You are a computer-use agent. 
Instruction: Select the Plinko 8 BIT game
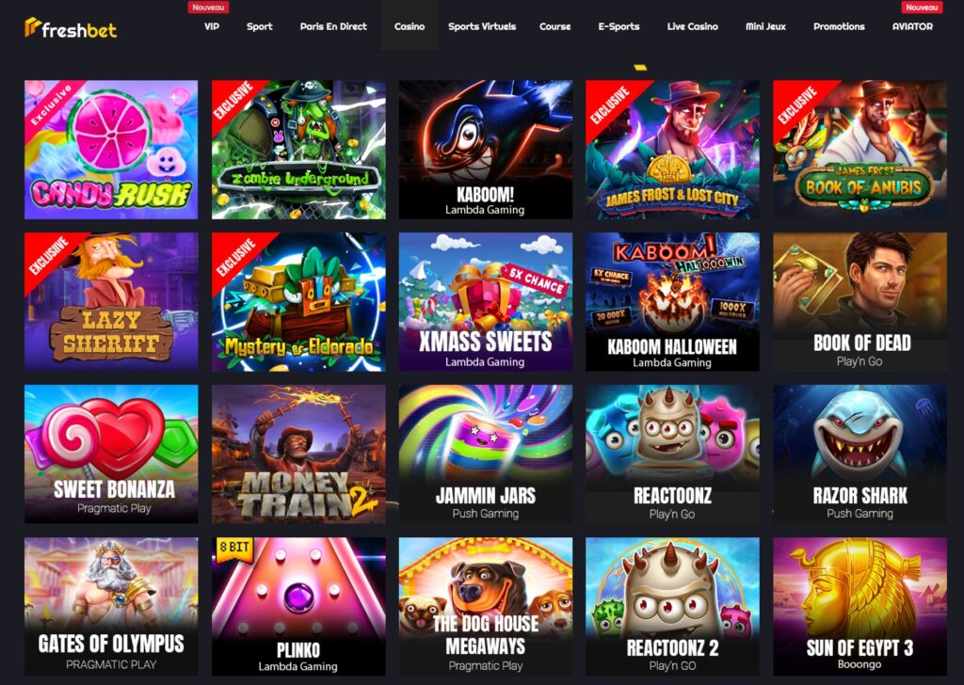click(x=298, y=606)
